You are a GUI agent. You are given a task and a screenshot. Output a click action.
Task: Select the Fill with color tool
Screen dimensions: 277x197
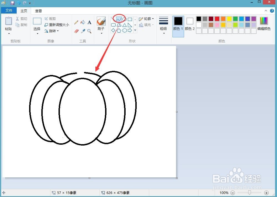[x=83, y=22]
